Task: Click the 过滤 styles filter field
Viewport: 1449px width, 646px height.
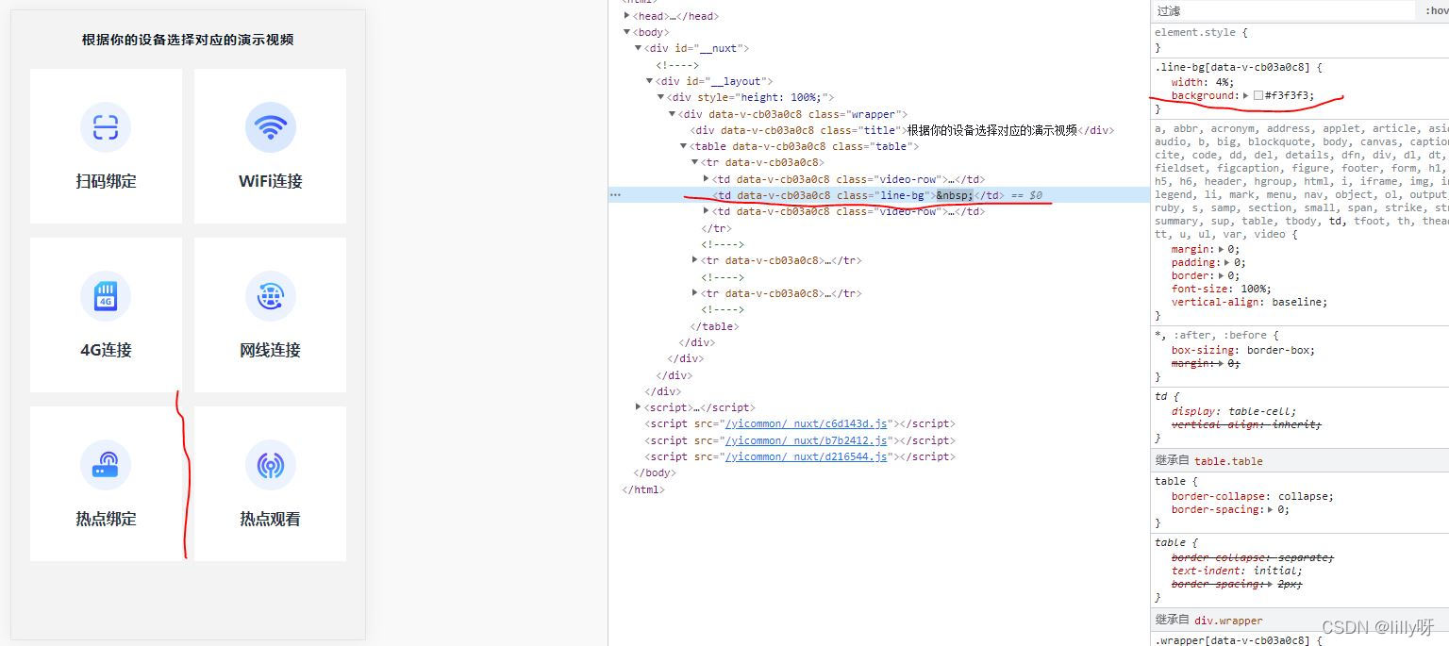Action: point(1283,11)
